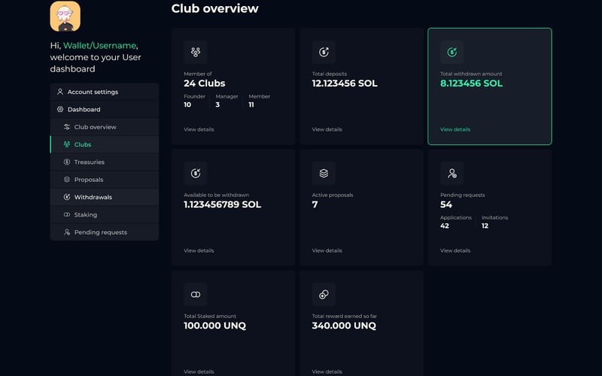
Task: Click the green Clubs people icon
Action: tap(67, 144)
